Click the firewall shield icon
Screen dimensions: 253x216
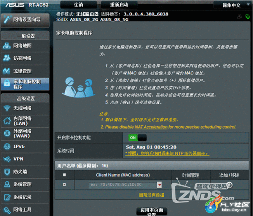(7, 172)
